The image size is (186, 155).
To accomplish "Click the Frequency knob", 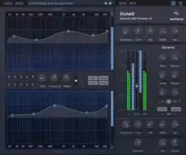I will point(55,78).
